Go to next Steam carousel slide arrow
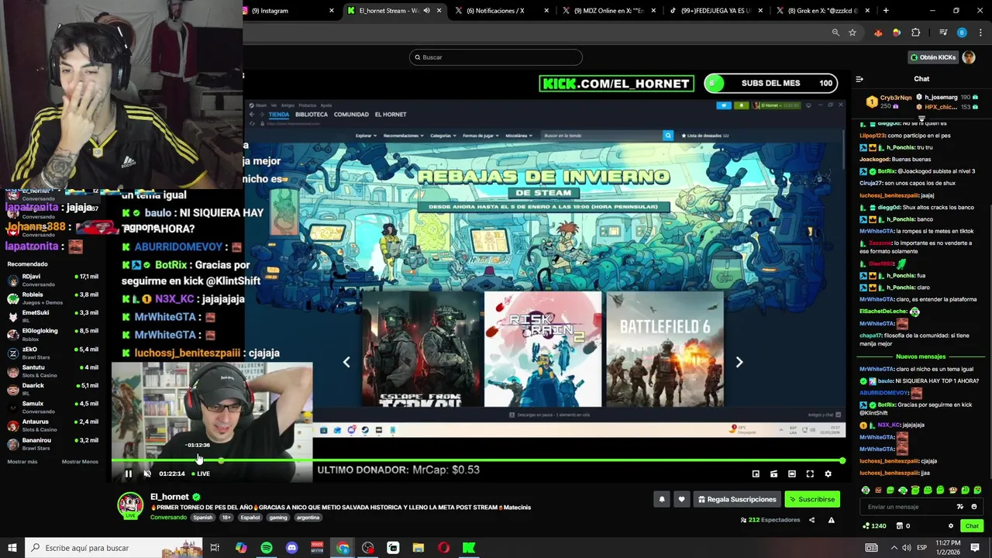 [x=739, y=362]
